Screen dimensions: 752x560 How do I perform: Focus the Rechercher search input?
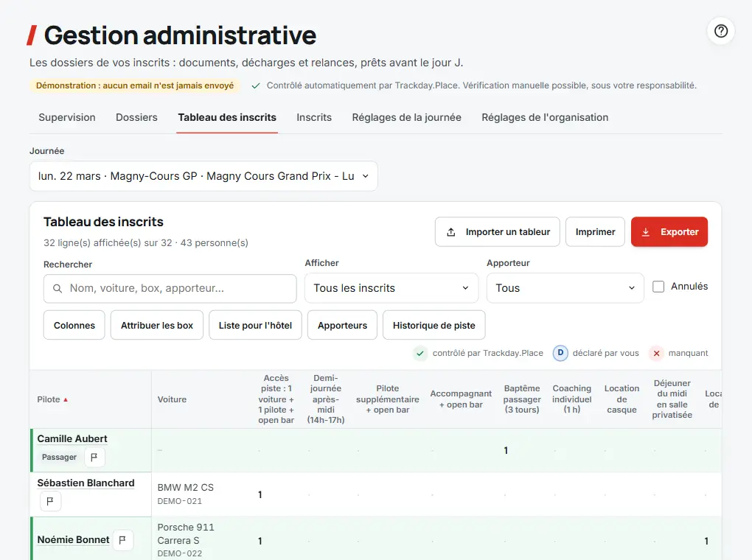coord(170,289)
